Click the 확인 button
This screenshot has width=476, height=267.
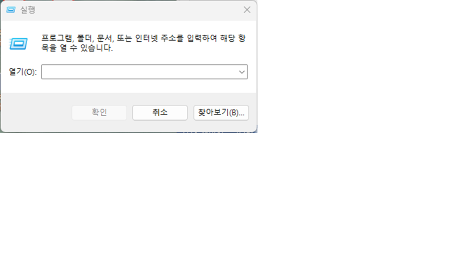point(99,112)
